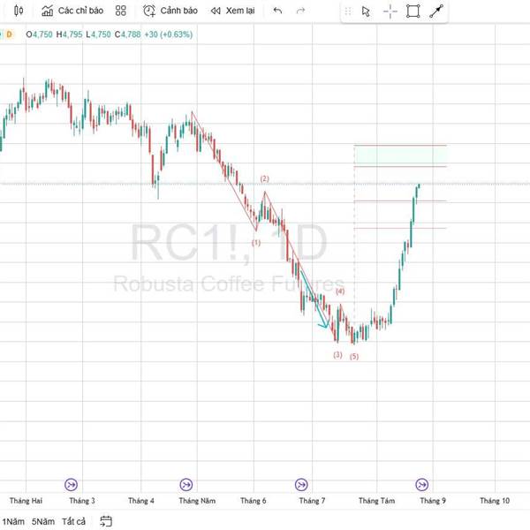Open Các chỉ báo indicators
This screenshot has height=530, width=530.
point(72,11)
